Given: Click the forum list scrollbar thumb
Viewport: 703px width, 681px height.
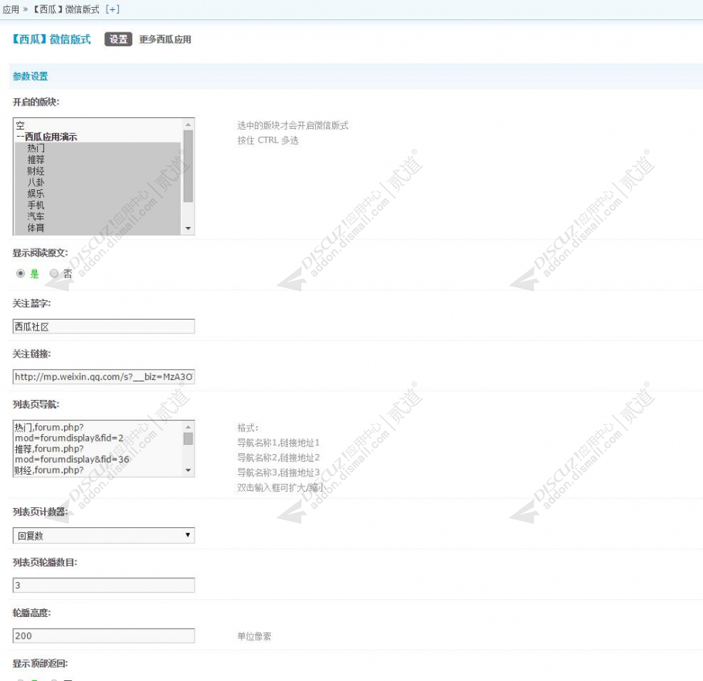Looking at the screenshot, I should pyautogui.click(x=188, y=166).
